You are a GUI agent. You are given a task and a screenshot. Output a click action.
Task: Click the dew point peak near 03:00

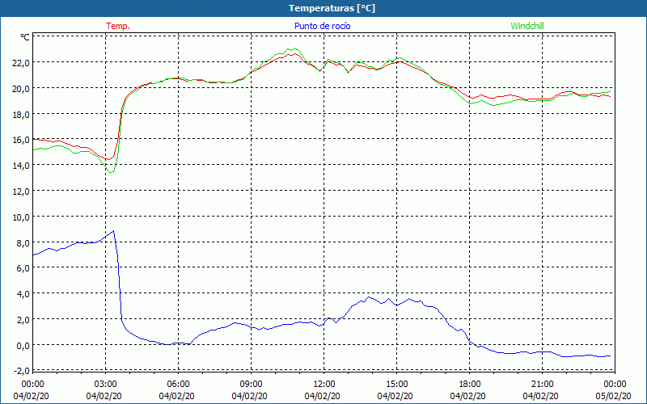click(113, 231)
